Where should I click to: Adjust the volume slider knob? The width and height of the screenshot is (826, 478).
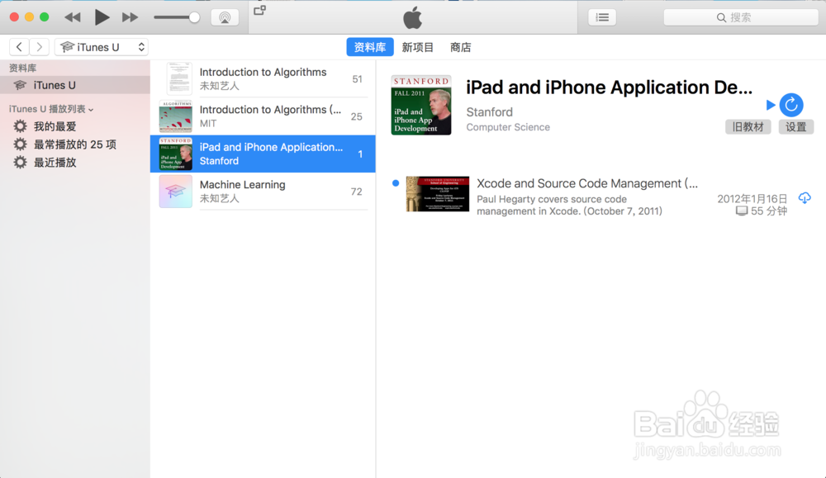pos(194,17)
